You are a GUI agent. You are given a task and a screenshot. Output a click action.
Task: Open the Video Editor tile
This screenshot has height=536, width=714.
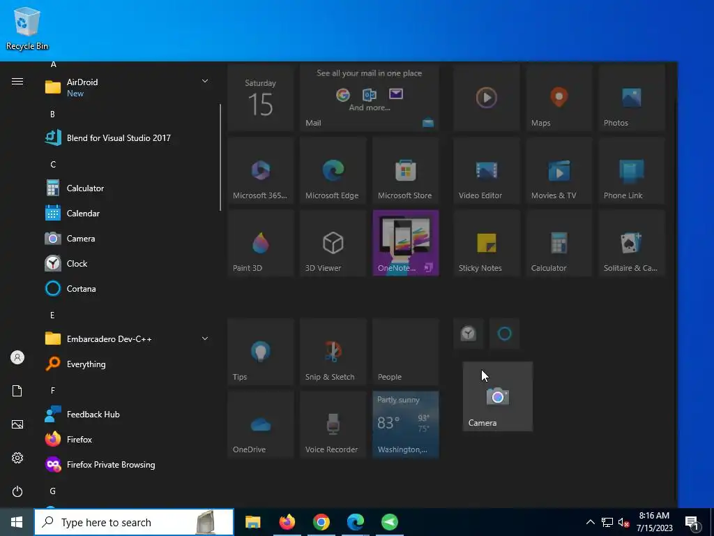pos(486,170)
